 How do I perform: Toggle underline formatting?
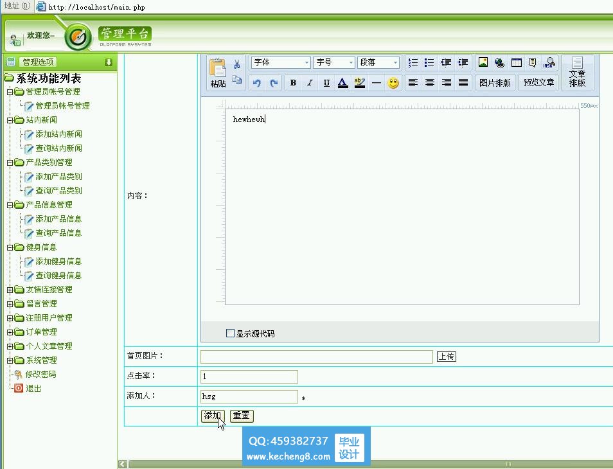point(326,83)
